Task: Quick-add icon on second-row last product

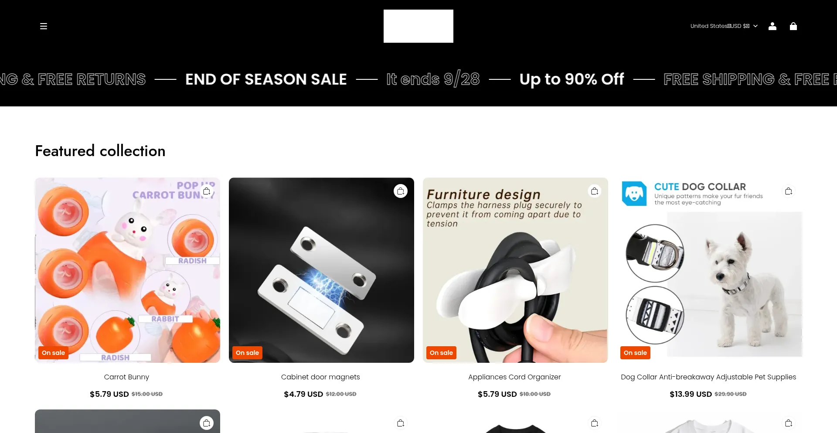Action: pos(789,423)
